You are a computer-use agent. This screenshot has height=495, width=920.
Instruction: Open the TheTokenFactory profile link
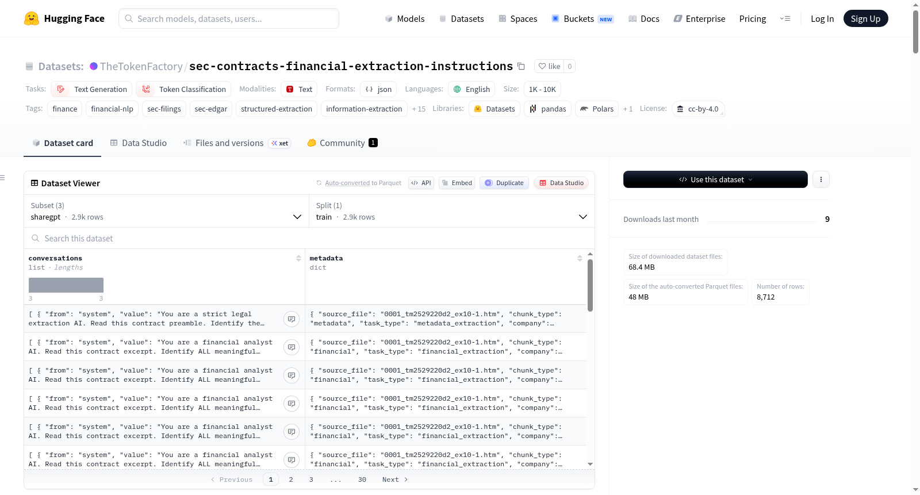tap(141, 66)
